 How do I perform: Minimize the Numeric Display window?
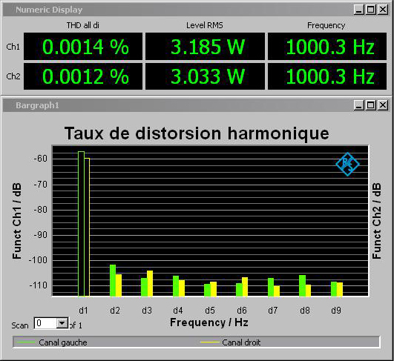(359, 10)
